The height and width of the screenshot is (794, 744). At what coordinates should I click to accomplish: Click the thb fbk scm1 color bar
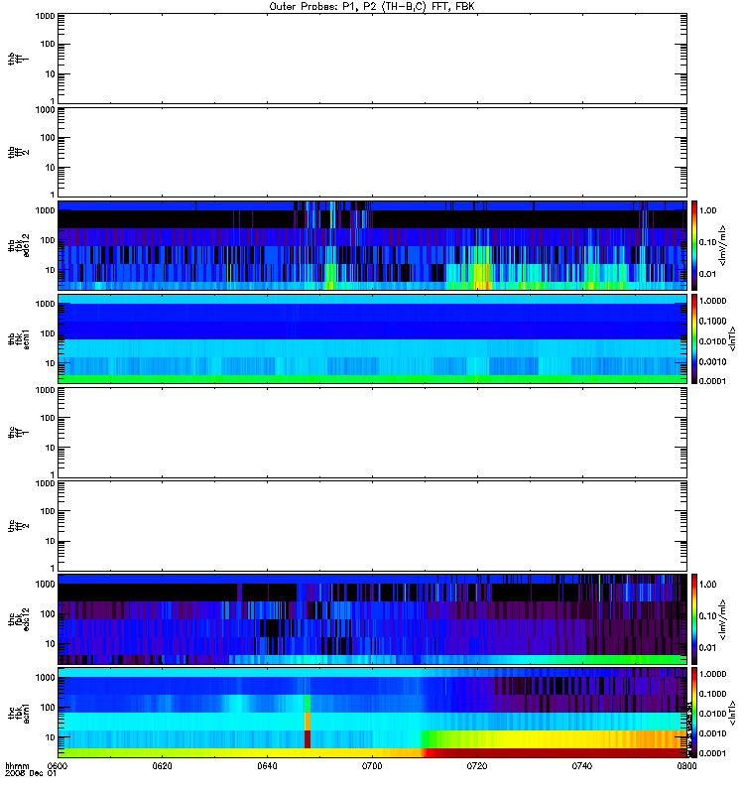[x=694, y=338]
